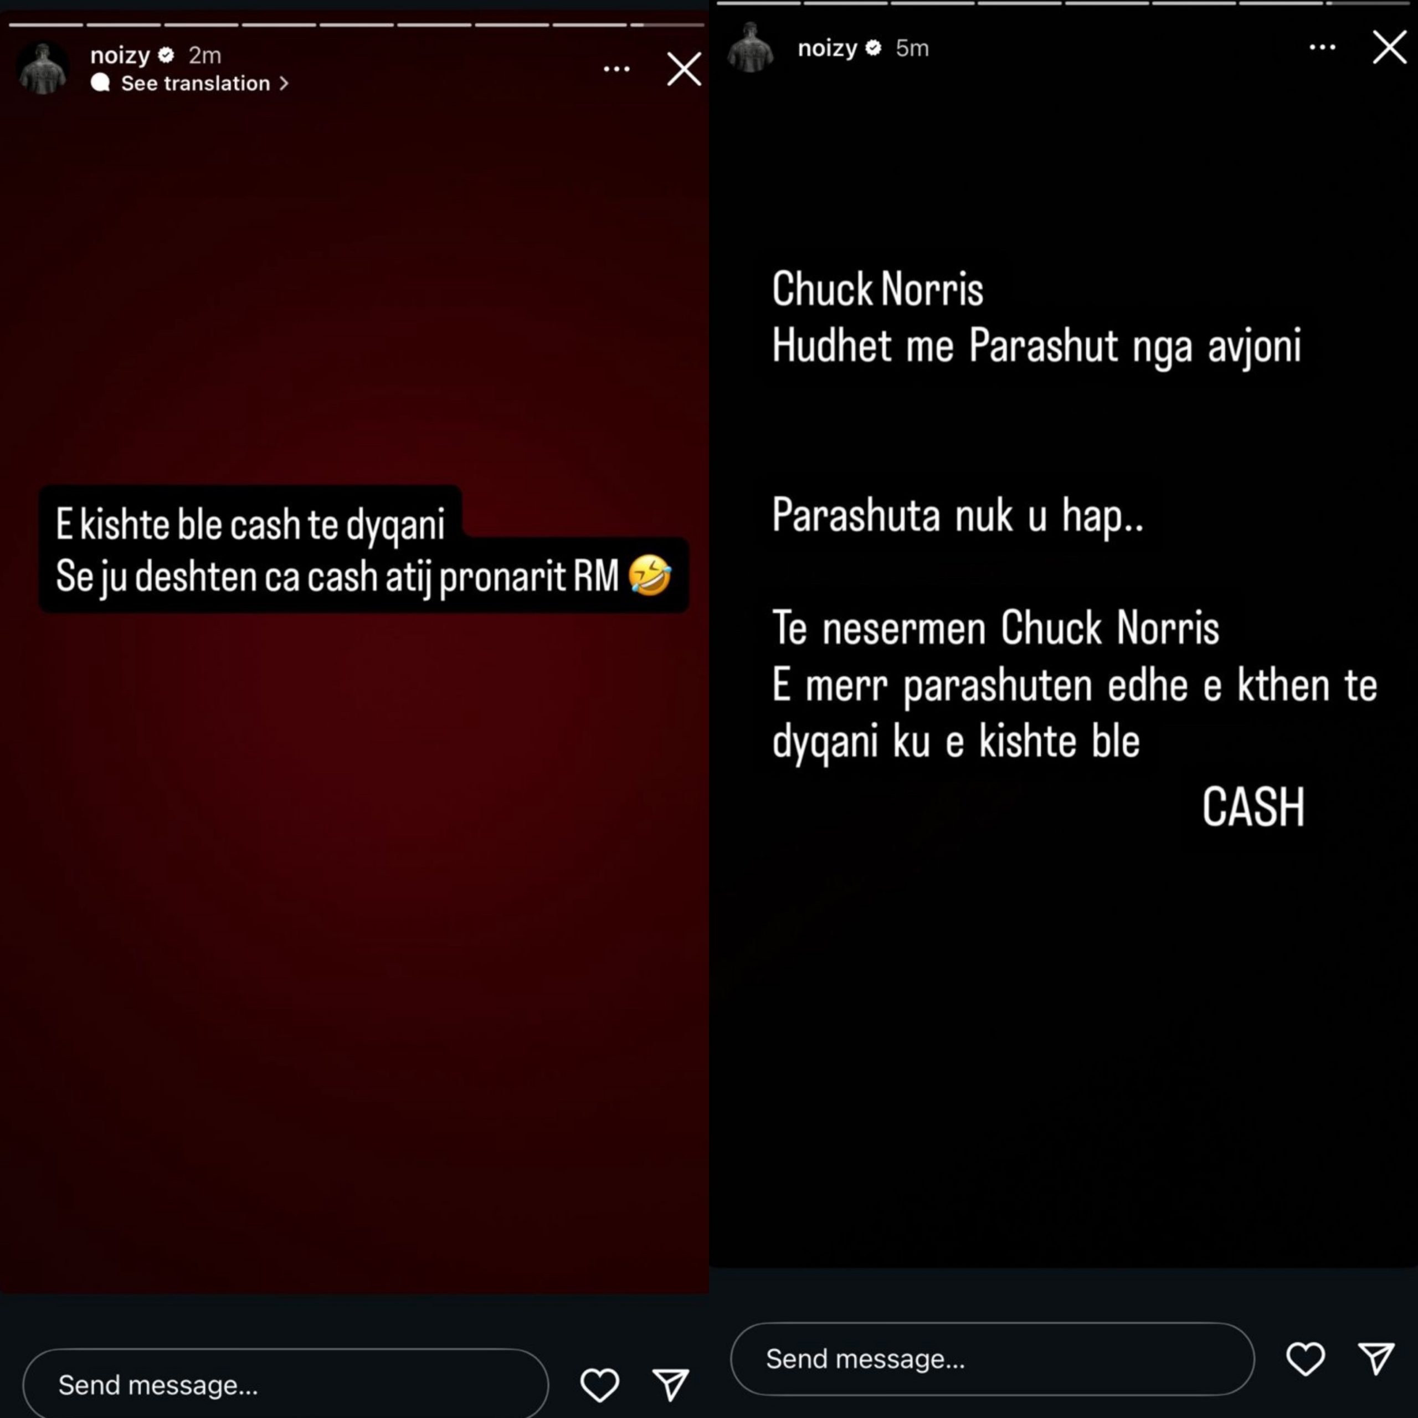
Task: Like the left story with heart icon
Action: [x=600, y=1385]
